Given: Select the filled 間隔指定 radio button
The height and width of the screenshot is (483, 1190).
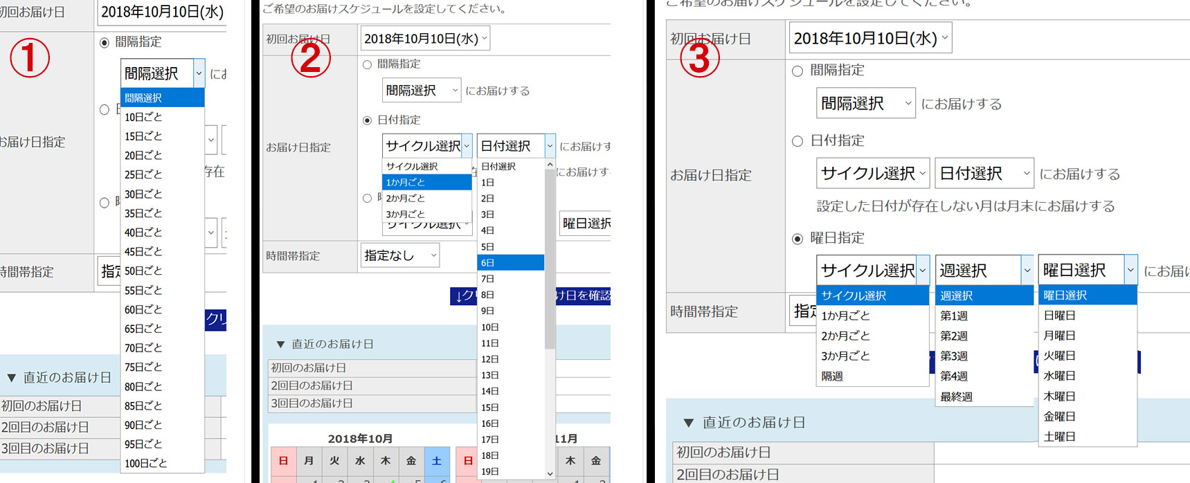Looking at the screenshot, I should coord(105,43).
